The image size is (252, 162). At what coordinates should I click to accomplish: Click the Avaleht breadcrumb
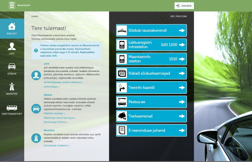pos(35,16)
